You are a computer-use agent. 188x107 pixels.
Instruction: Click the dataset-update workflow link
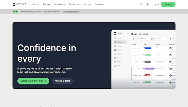160,69
